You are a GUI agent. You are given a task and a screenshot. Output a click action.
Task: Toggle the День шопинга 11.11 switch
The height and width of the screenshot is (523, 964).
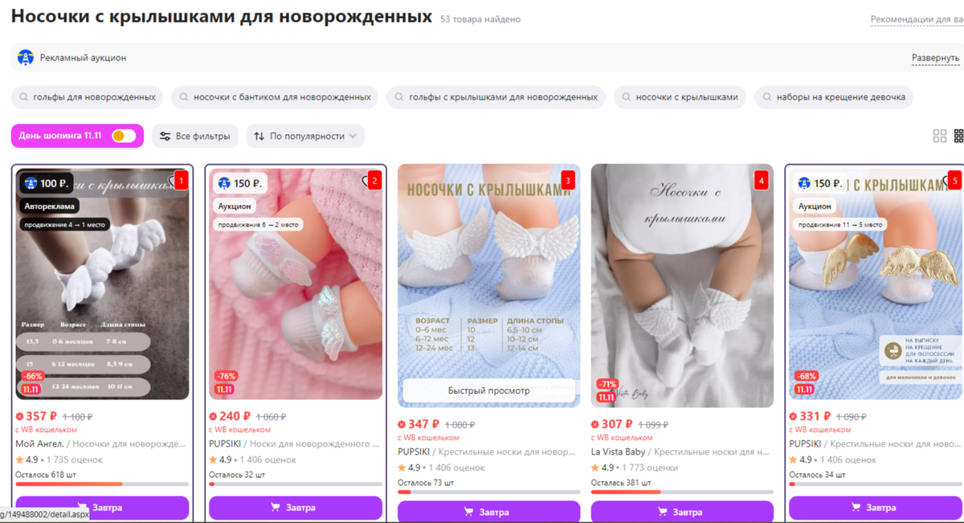(124, 136)
